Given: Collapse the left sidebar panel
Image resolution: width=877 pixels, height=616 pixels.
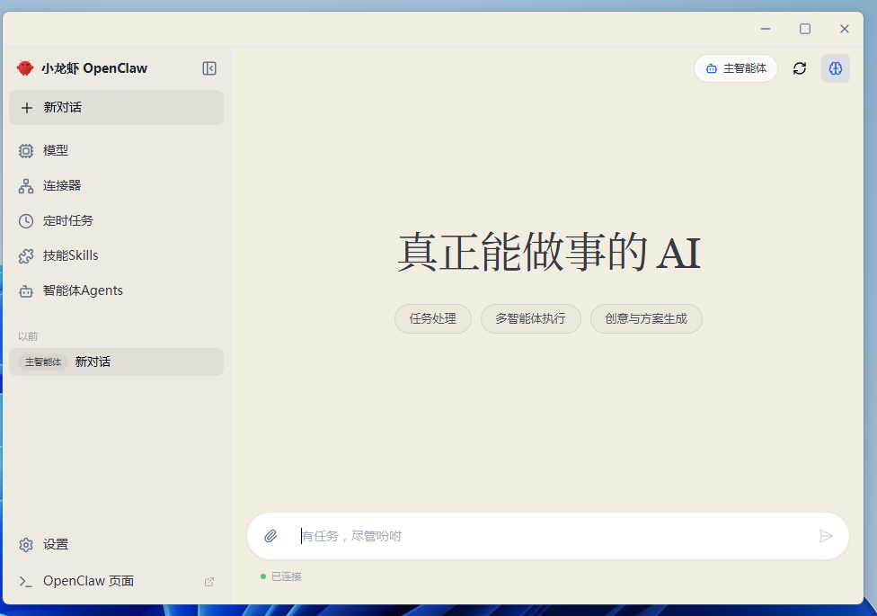Looking at the screenshot, I should pos(209,68).
